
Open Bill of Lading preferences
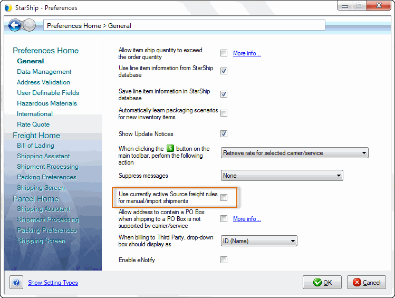coord(35,146)
